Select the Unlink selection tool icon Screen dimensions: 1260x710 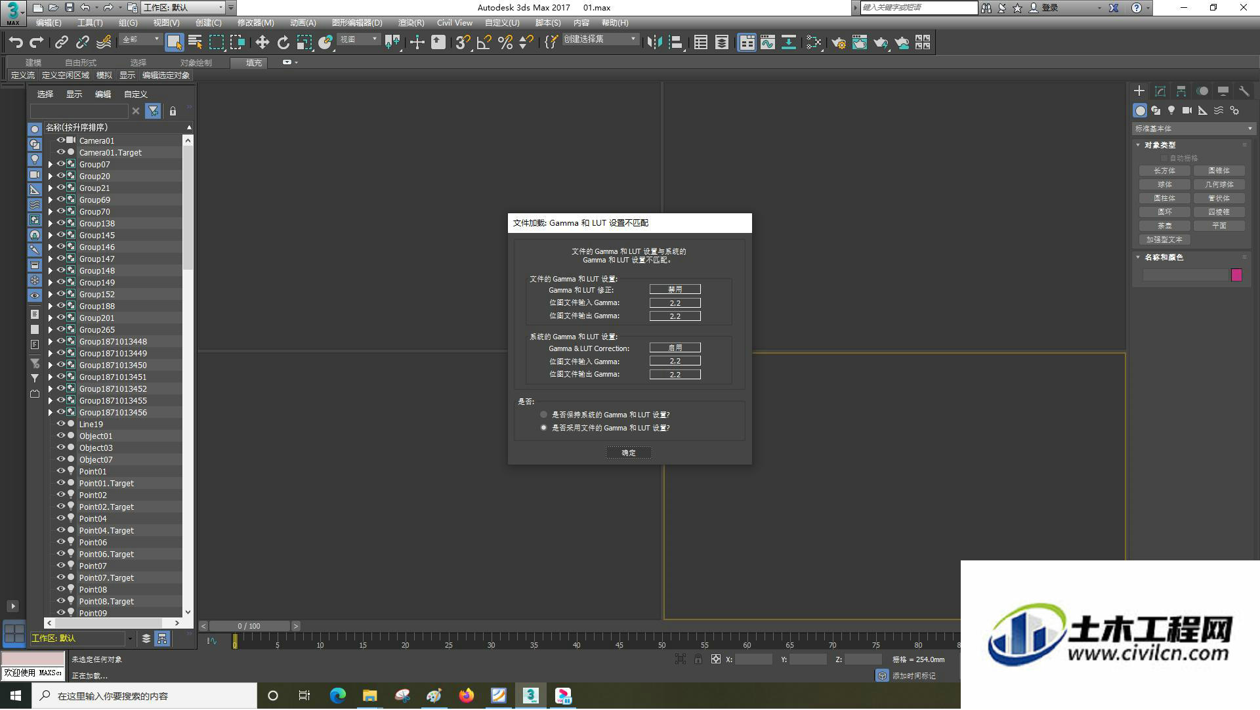[83, 43]
